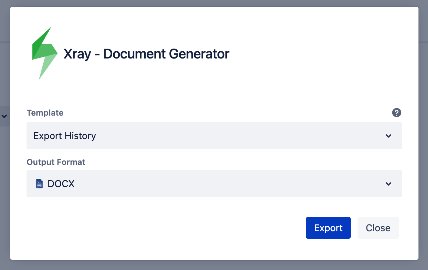Open the Template help question mark
The width and height of the screenshot is (428, 270).
397,113
